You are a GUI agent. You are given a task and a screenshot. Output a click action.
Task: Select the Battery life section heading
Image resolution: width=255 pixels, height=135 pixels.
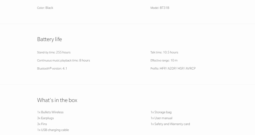point(49,39)
